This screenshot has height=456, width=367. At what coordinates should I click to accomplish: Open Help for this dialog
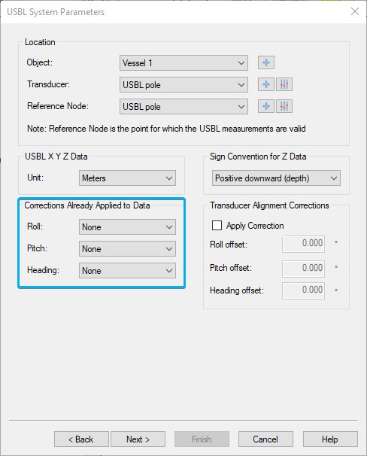point(330,439)
